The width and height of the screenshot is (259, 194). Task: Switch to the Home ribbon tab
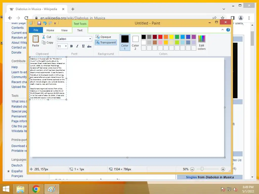point(50,30)
